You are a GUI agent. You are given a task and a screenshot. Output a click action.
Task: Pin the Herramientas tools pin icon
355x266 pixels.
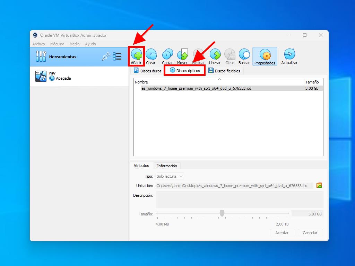coord(106,57)
